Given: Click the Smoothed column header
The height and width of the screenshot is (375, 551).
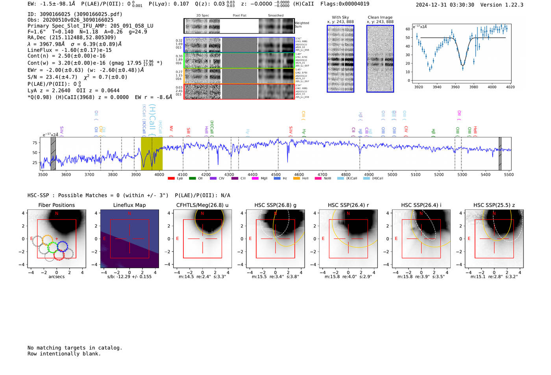Looking at the screenshot, I should 276,16.
